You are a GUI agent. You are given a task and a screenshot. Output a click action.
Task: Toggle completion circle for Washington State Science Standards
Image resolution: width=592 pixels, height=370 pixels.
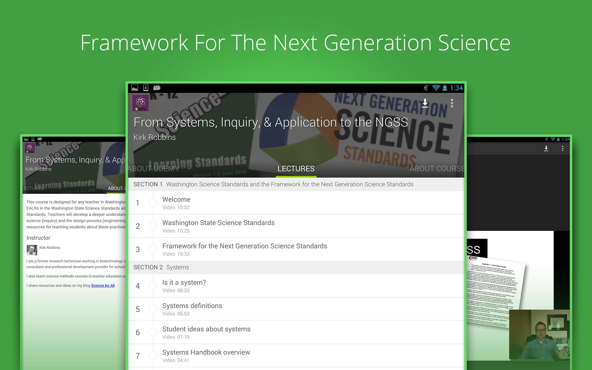pos(153,226)
